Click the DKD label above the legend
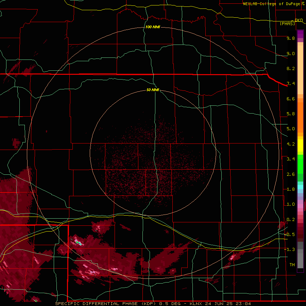The width and height of the screenshot is (306, 306). point(299,20)
